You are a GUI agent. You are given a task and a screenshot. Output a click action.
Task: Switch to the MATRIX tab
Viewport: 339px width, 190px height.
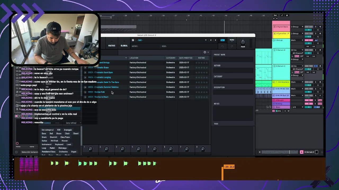[112, 46]
